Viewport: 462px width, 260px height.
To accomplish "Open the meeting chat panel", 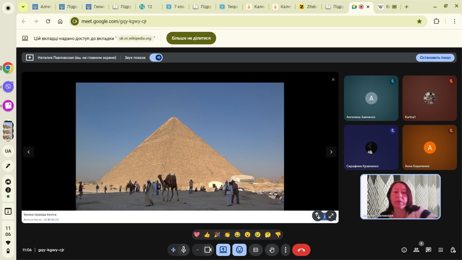I will tap(428, 250).
